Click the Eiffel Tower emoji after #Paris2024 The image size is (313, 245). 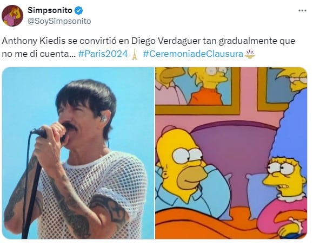[x=135, y=54]
